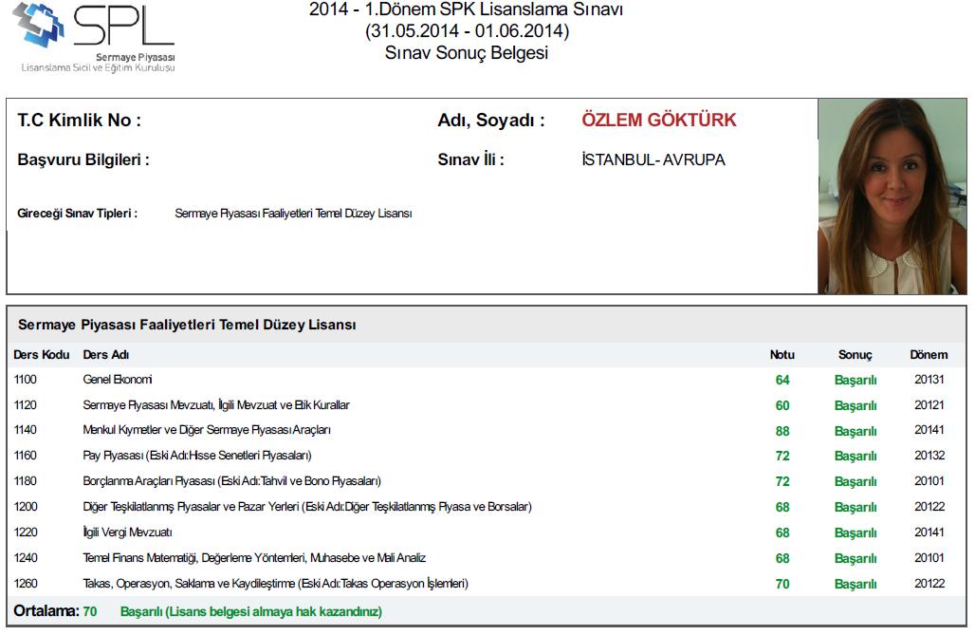The image size is (975, 635).
Task: Select the 'Genel Ekonomi' course name
Action: pos(118,380)
